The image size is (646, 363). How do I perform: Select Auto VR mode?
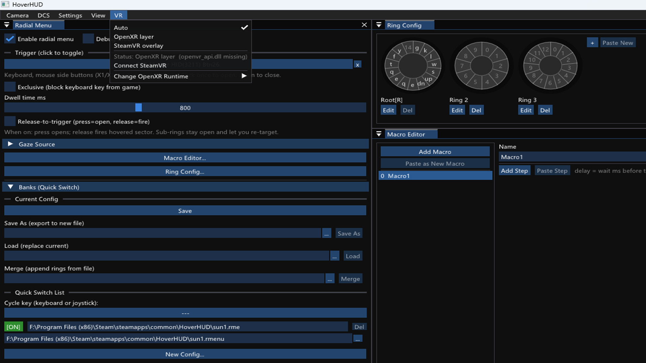181,28
